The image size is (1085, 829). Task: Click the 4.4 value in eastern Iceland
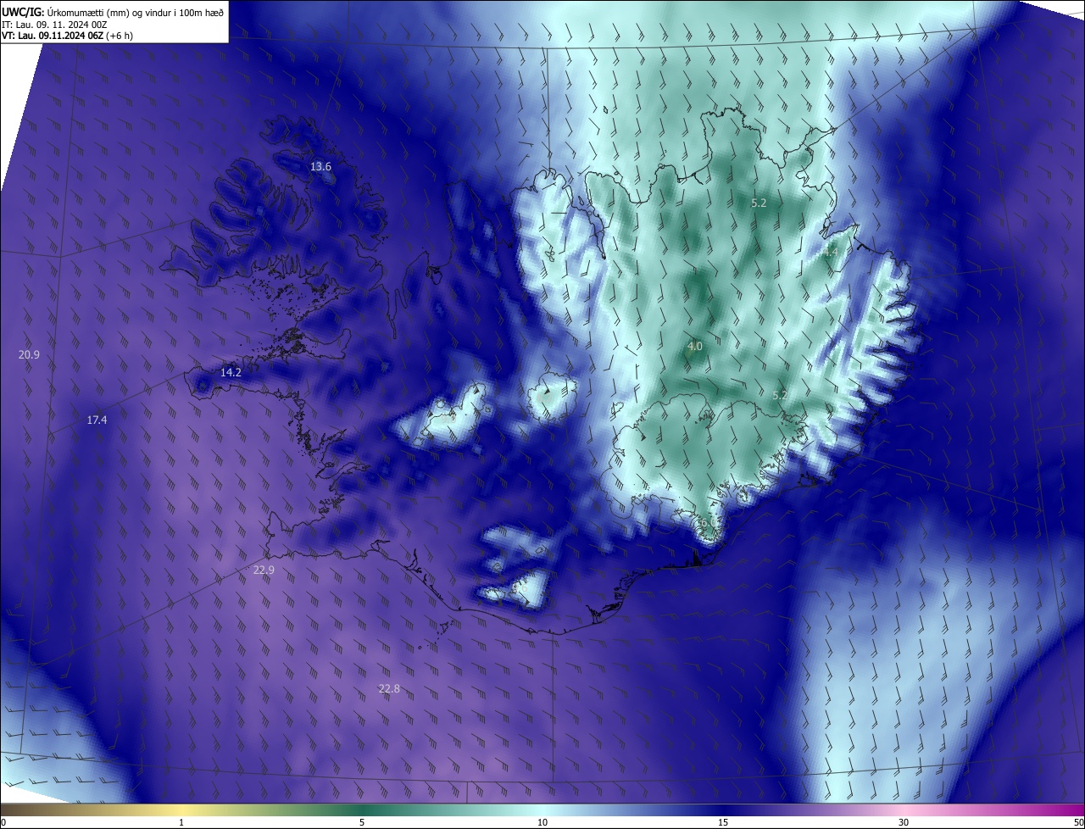click(x=830, y=252)
